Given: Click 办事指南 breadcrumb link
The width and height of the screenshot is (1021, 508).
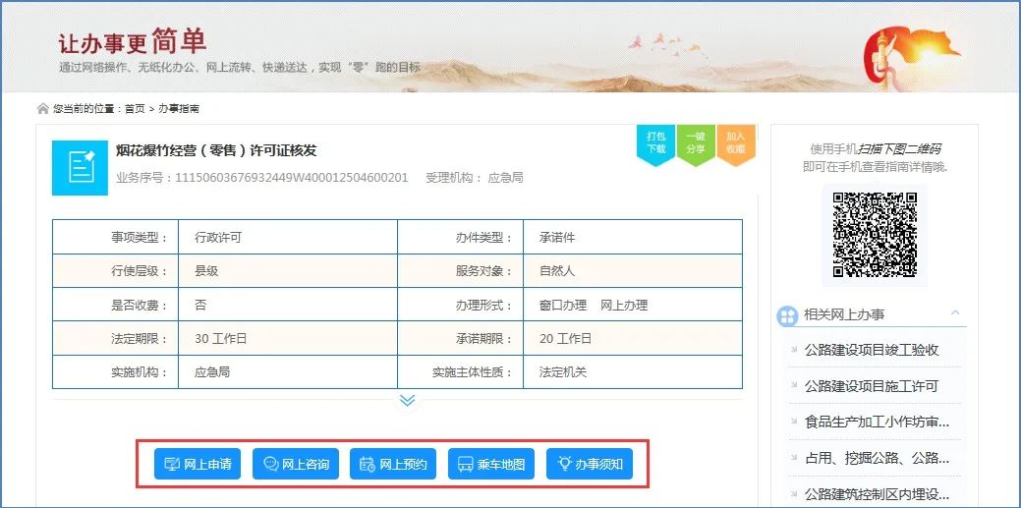Looking at the screenshot, I should 179,108.
